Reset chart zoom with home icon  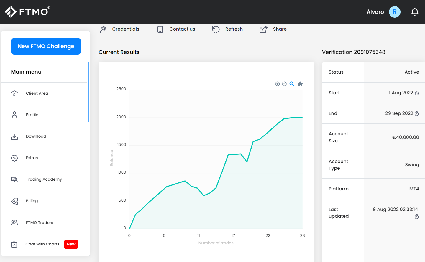(300, 84)
